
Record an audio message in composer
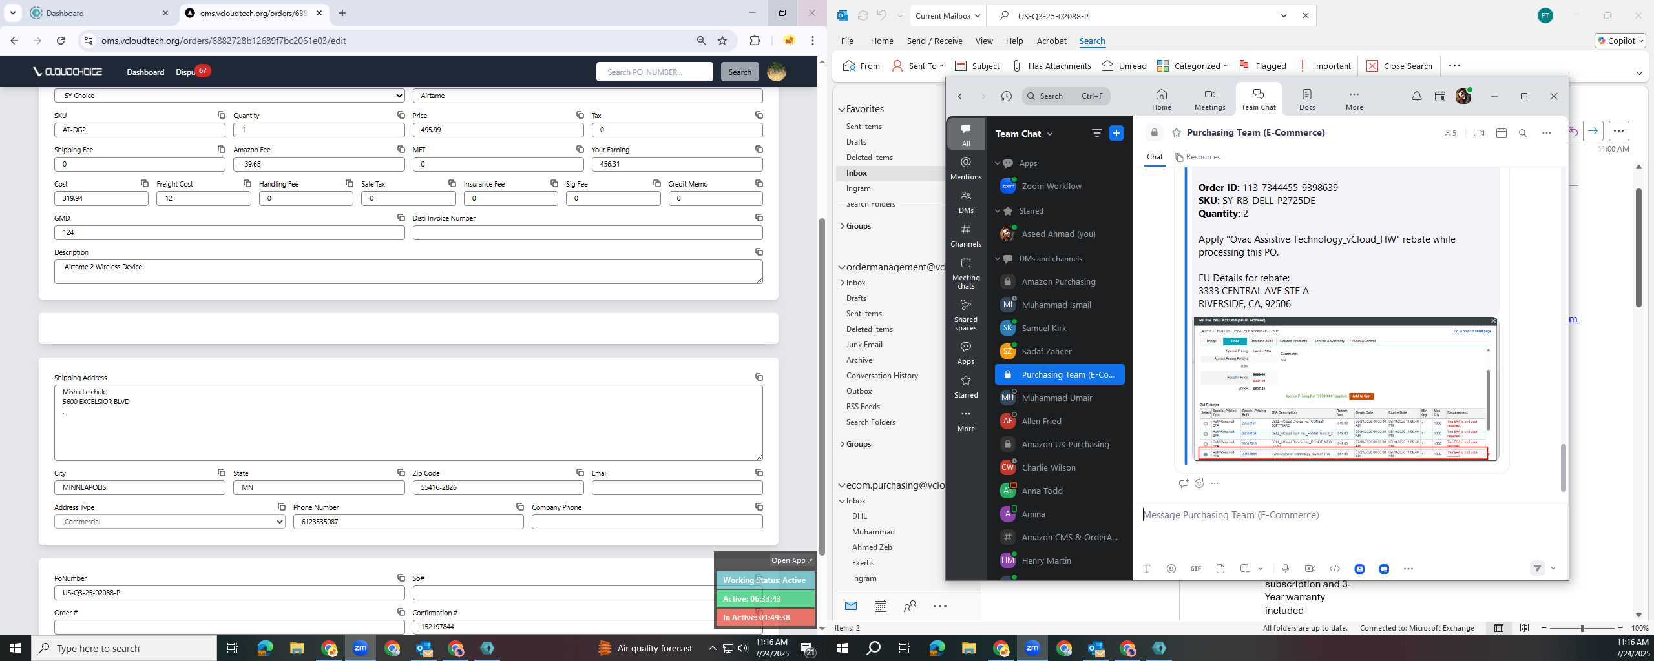(1286, 569)
